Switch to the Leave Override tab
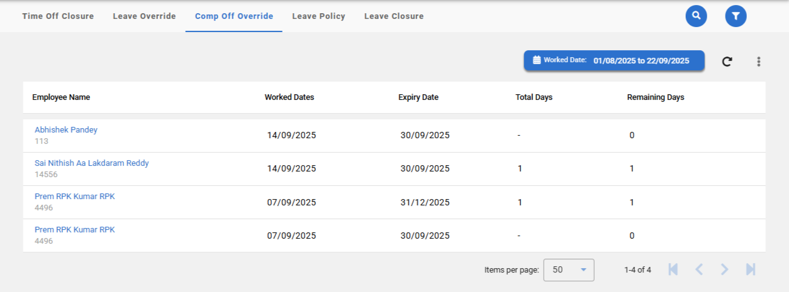This screenshot has height=292, width=789. pyautogui.click(x=144, y=16)
